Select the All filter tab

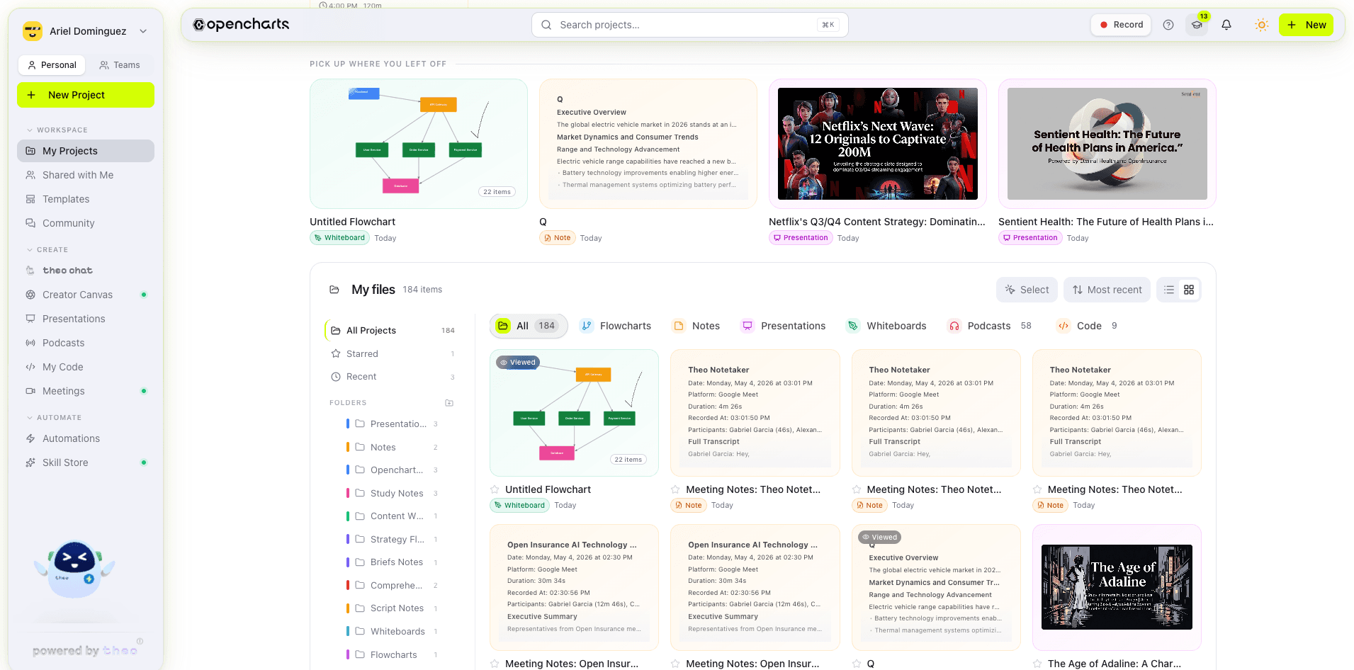coord(529,326)
